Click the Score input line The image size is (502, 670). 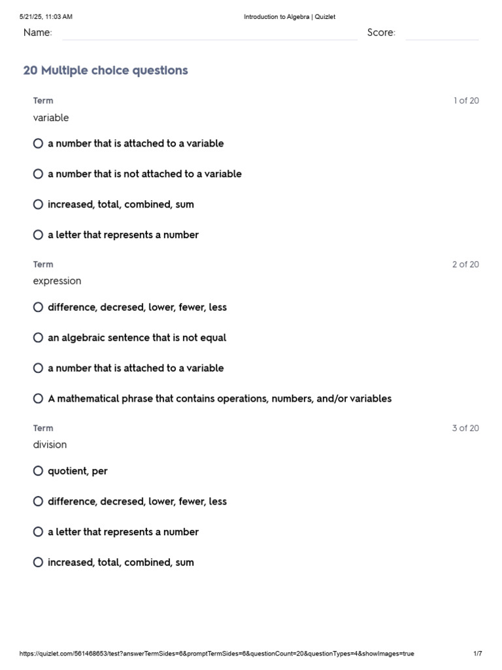coord(442,33)
